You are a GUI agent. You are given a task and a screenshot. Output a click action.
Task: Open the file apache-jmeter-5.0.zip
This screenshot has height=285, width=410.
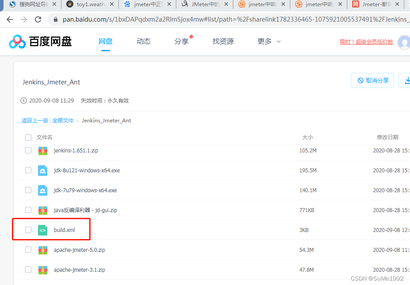coord(80,250)
